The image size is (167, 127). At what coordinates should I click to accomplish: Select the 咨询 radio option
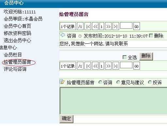click(x=100, y=82)
